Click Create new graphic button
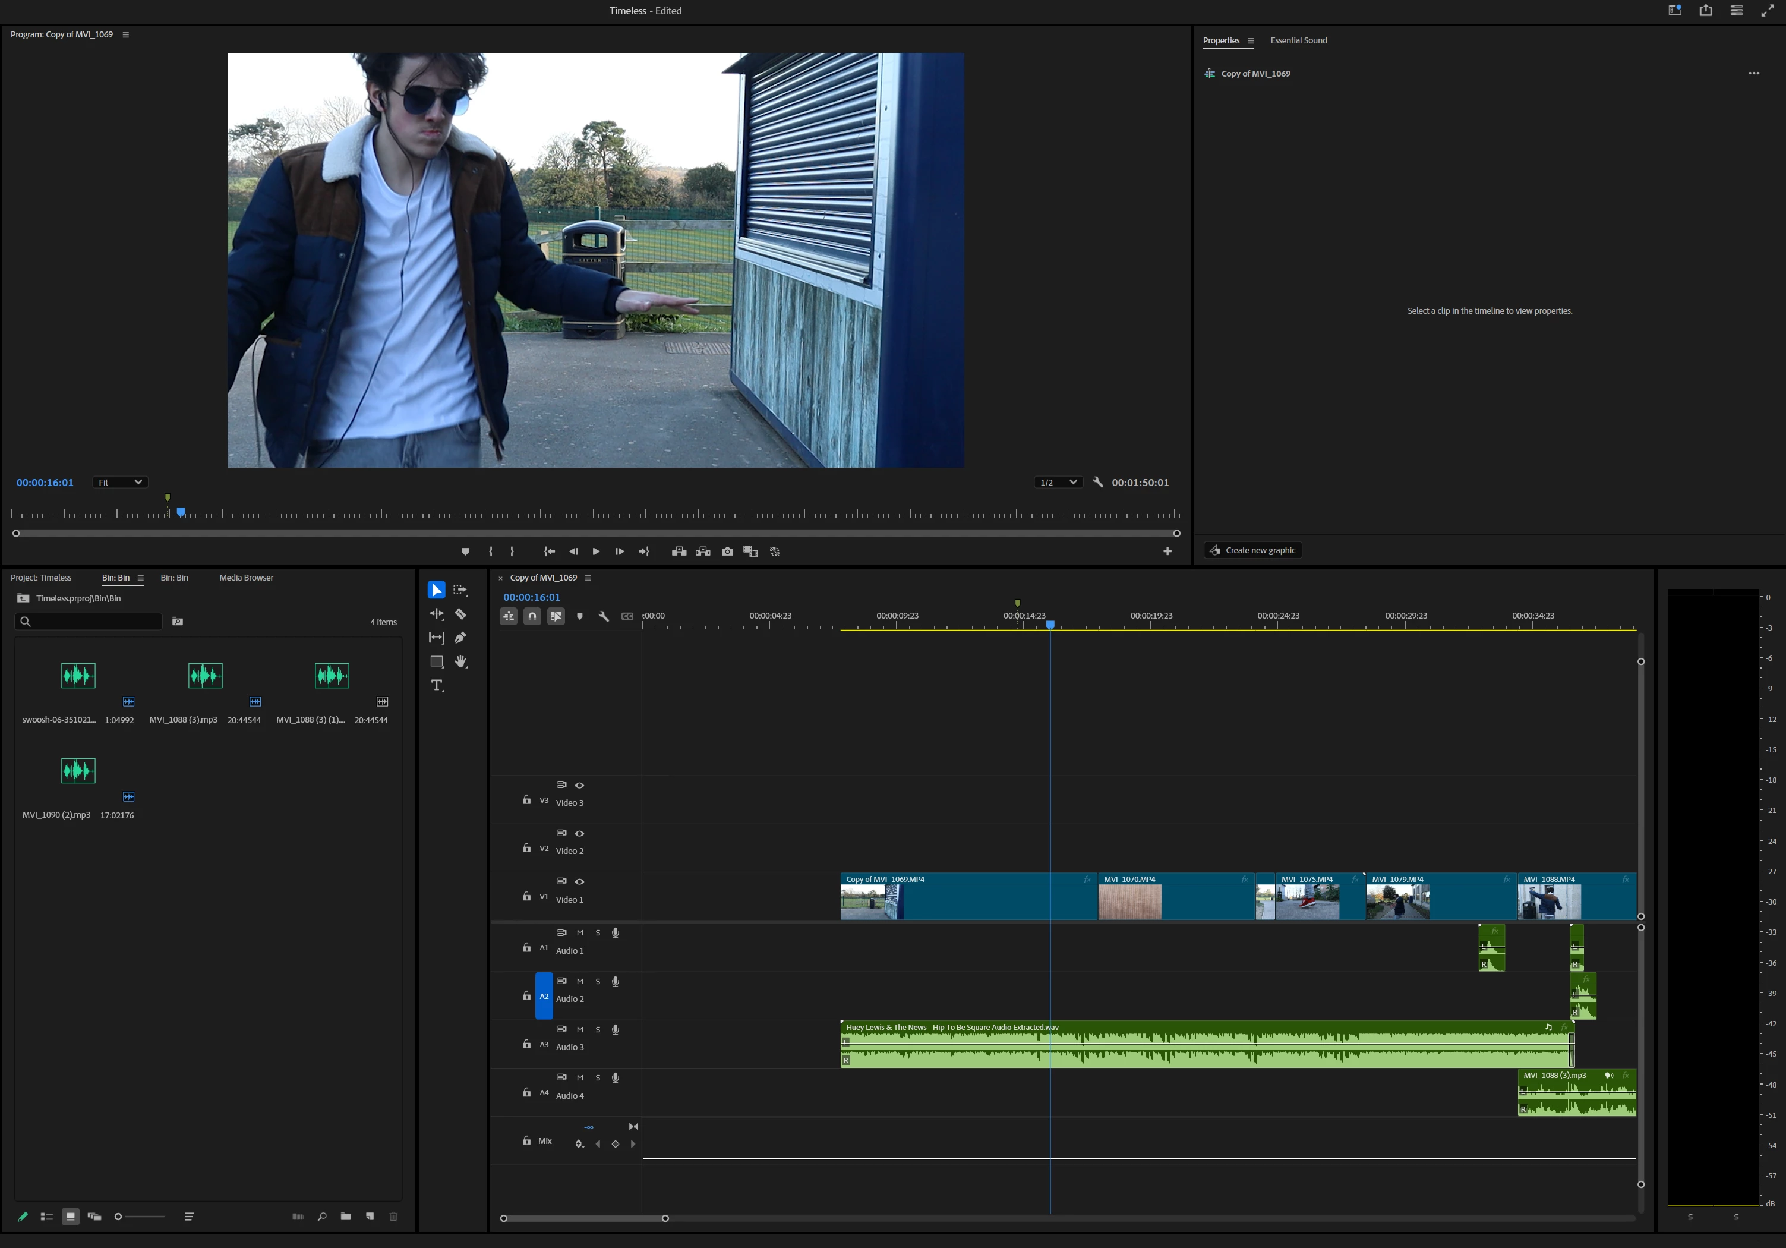 [1252, 550]
